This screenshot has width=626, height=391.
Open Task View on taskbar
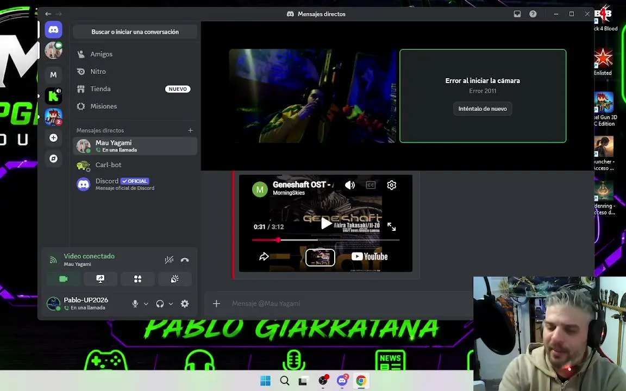303,381
